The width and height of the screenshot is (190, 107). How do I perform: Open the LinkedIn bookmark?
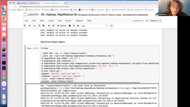[x=74, y=10]
